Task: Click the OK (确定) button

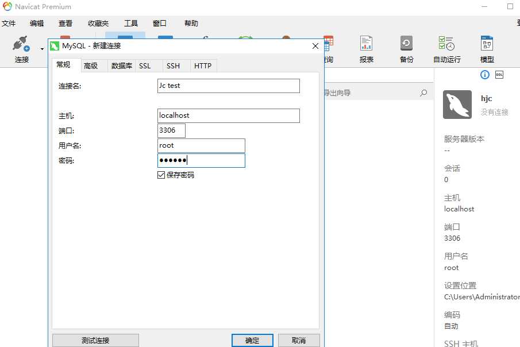Action: tap(252, 340)
